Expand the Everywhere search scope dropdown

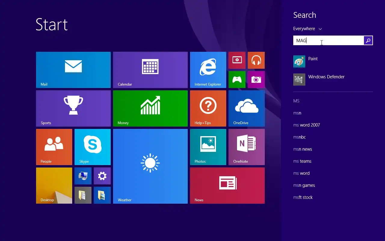tap(307, 29)
